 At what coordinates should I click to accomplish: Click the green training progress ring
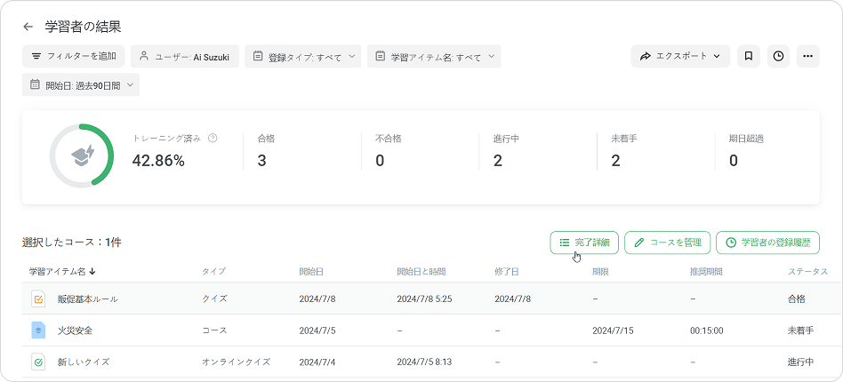pos(81,156)
